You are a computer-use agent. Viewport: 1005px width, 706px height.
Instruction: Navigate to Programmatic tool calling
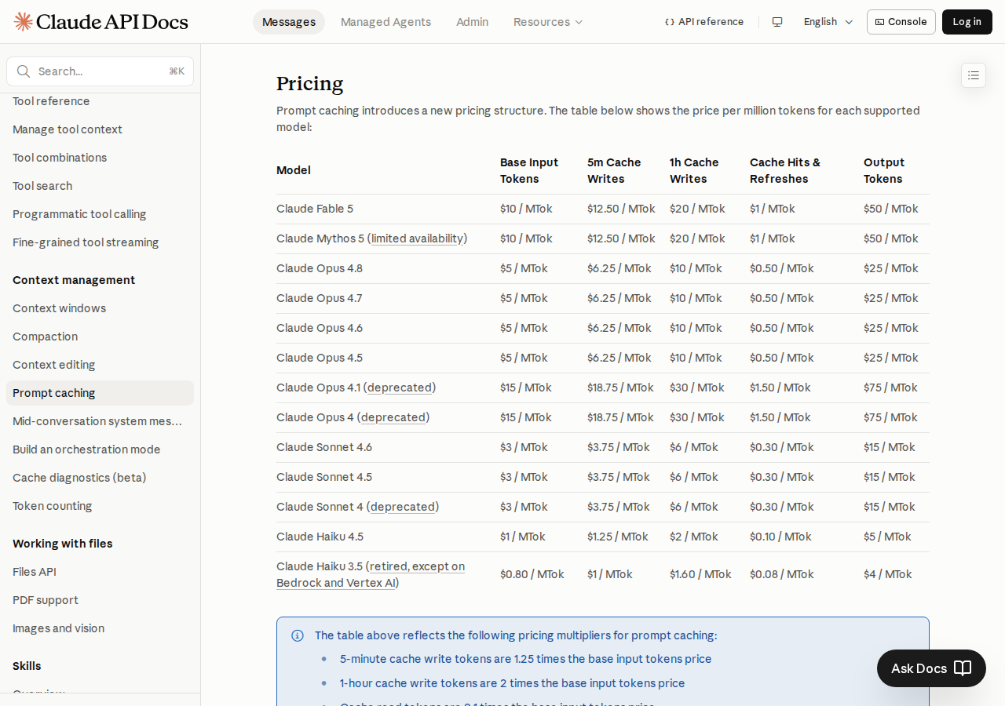(x=100, y=214)
